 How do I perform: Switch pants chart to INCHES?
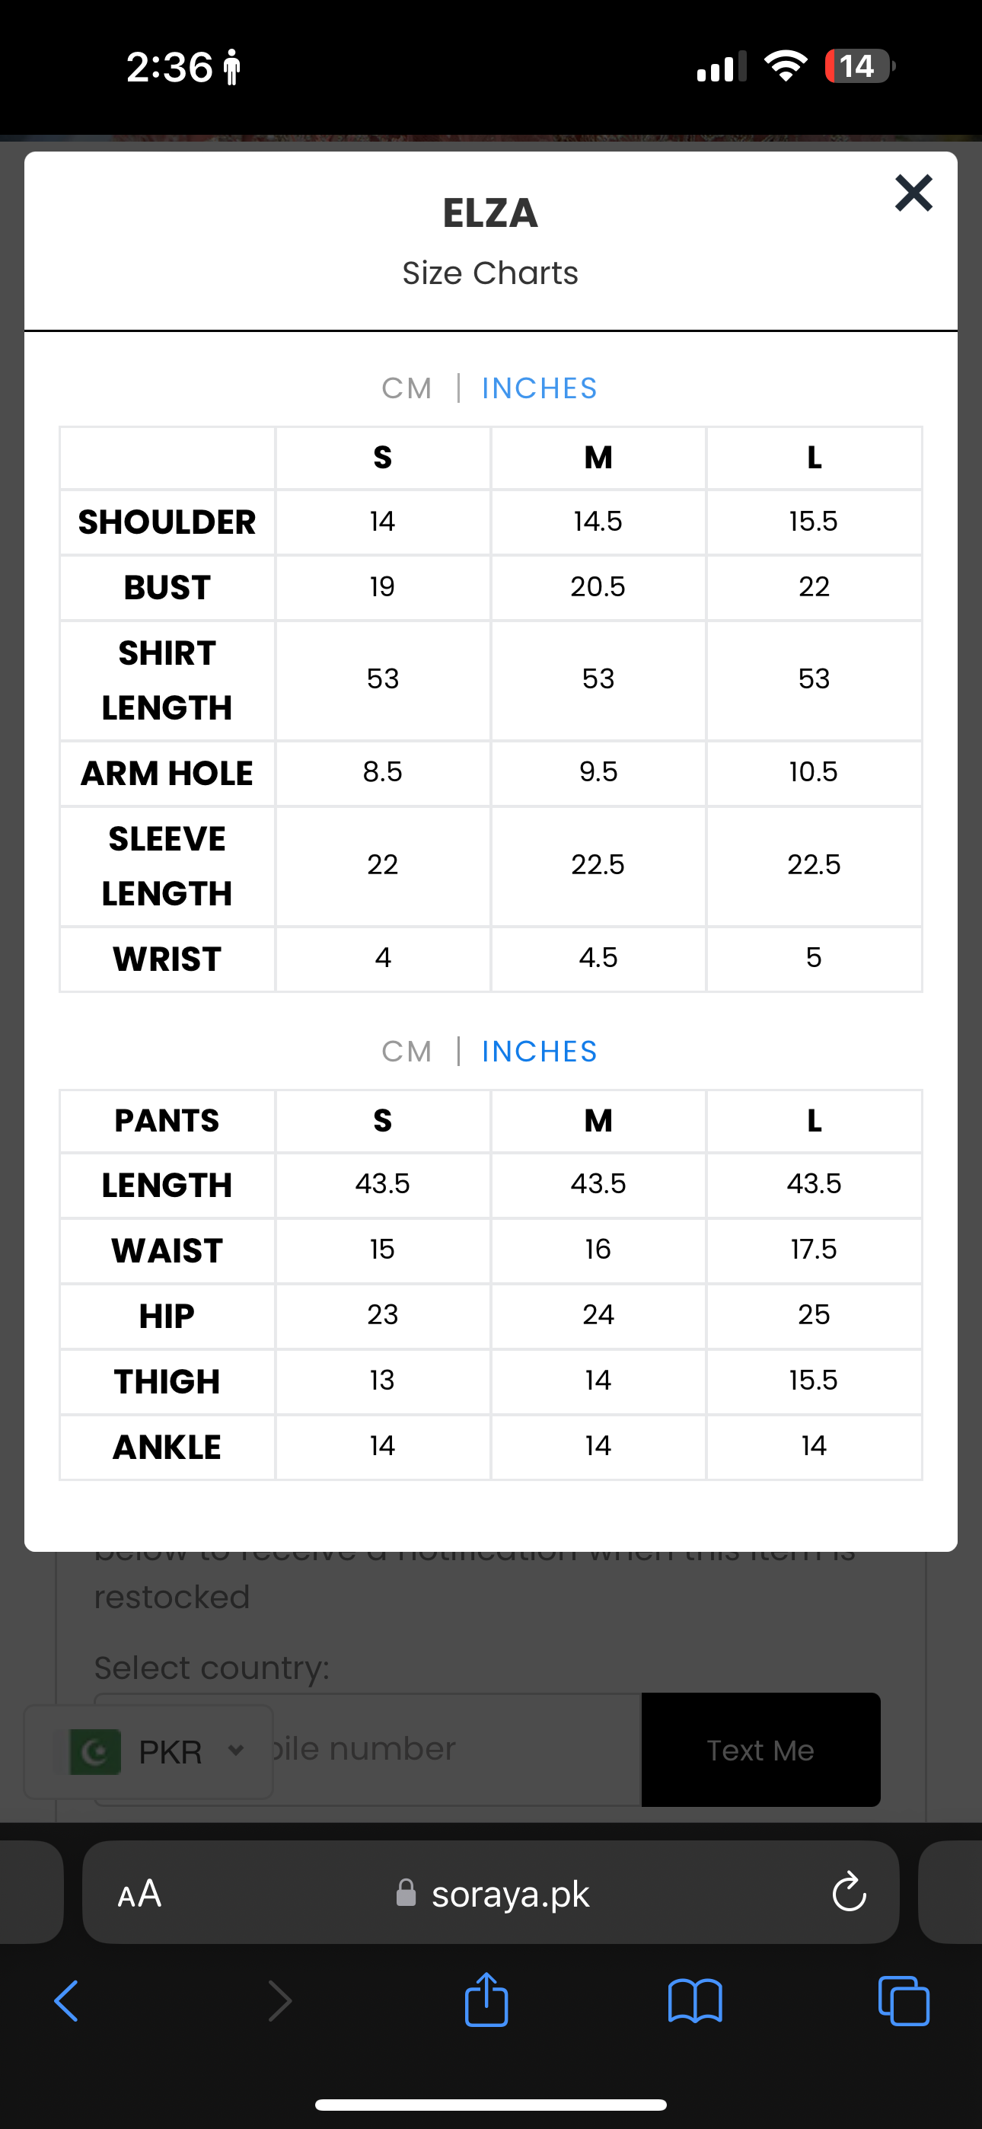(539, 1052)
